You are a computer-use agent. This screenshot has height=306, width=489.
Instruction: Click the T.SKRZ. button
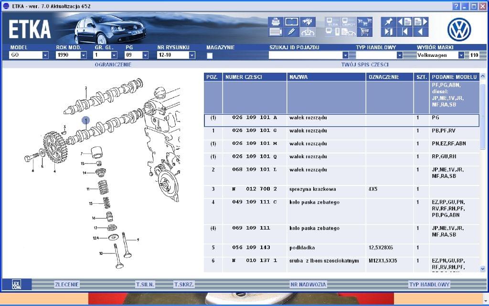click(184, 284)
